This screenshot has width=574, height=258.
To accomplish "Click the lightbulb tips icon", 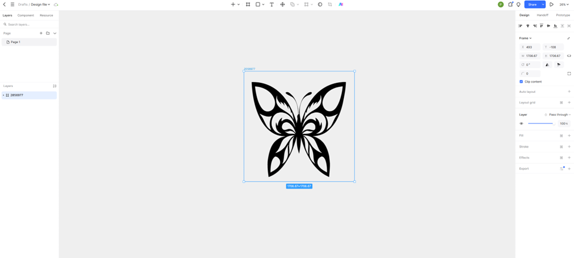I will point(518,4).
